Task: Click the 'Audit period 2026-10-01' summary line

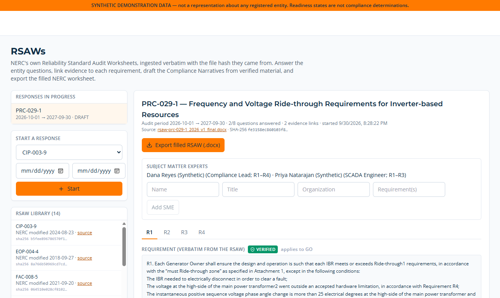Action: tap(264, 123)
